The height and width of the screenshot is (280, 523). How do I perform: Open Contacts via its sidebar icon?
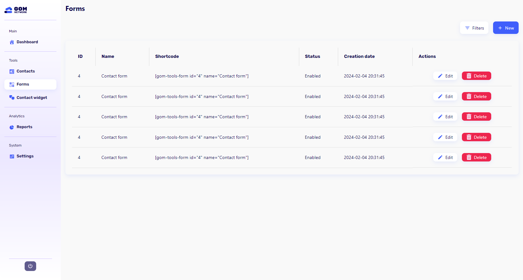point(12,71)
